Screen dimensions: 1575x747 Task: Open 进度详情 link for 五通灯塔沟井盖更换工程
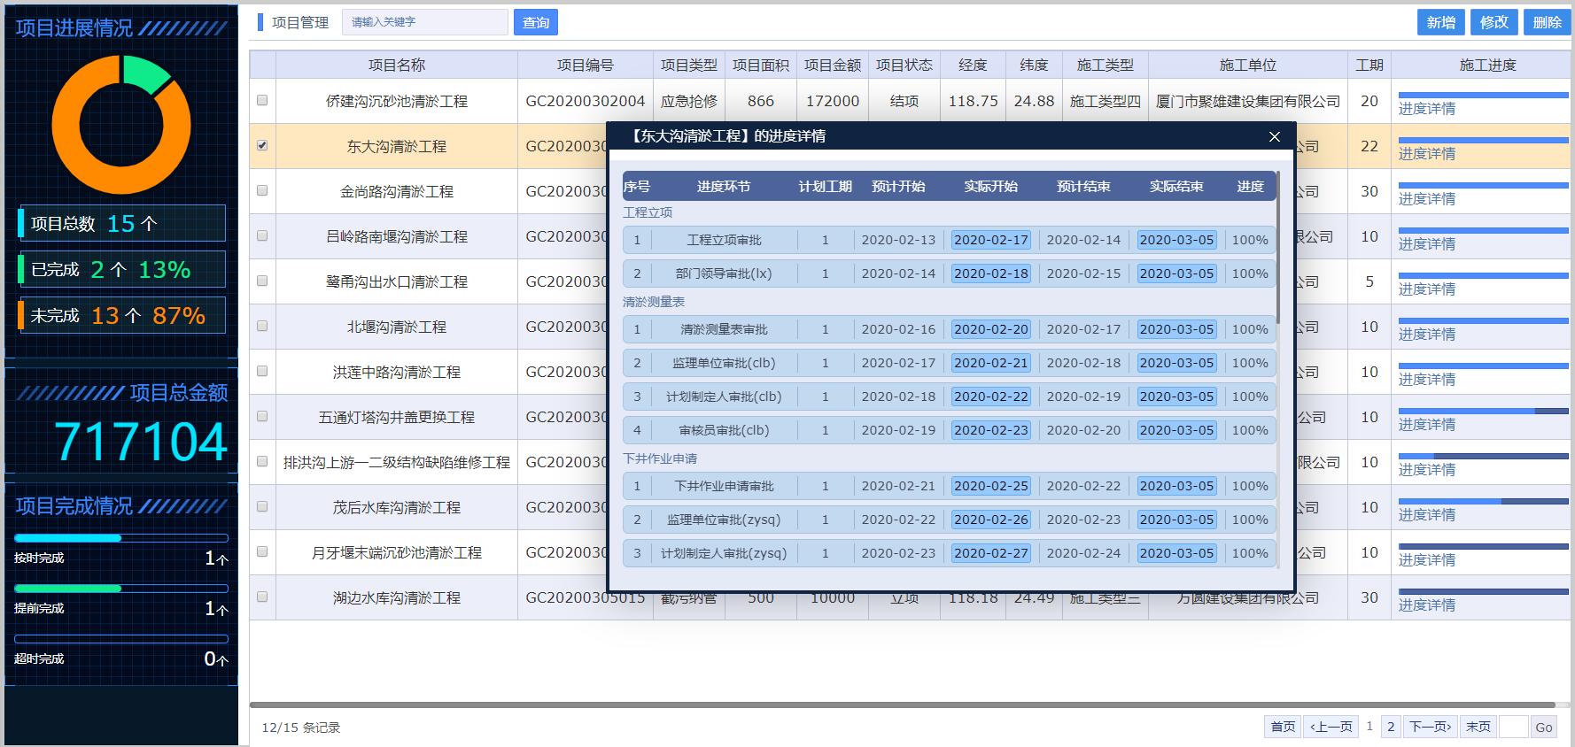click(x=1426, y=425)
